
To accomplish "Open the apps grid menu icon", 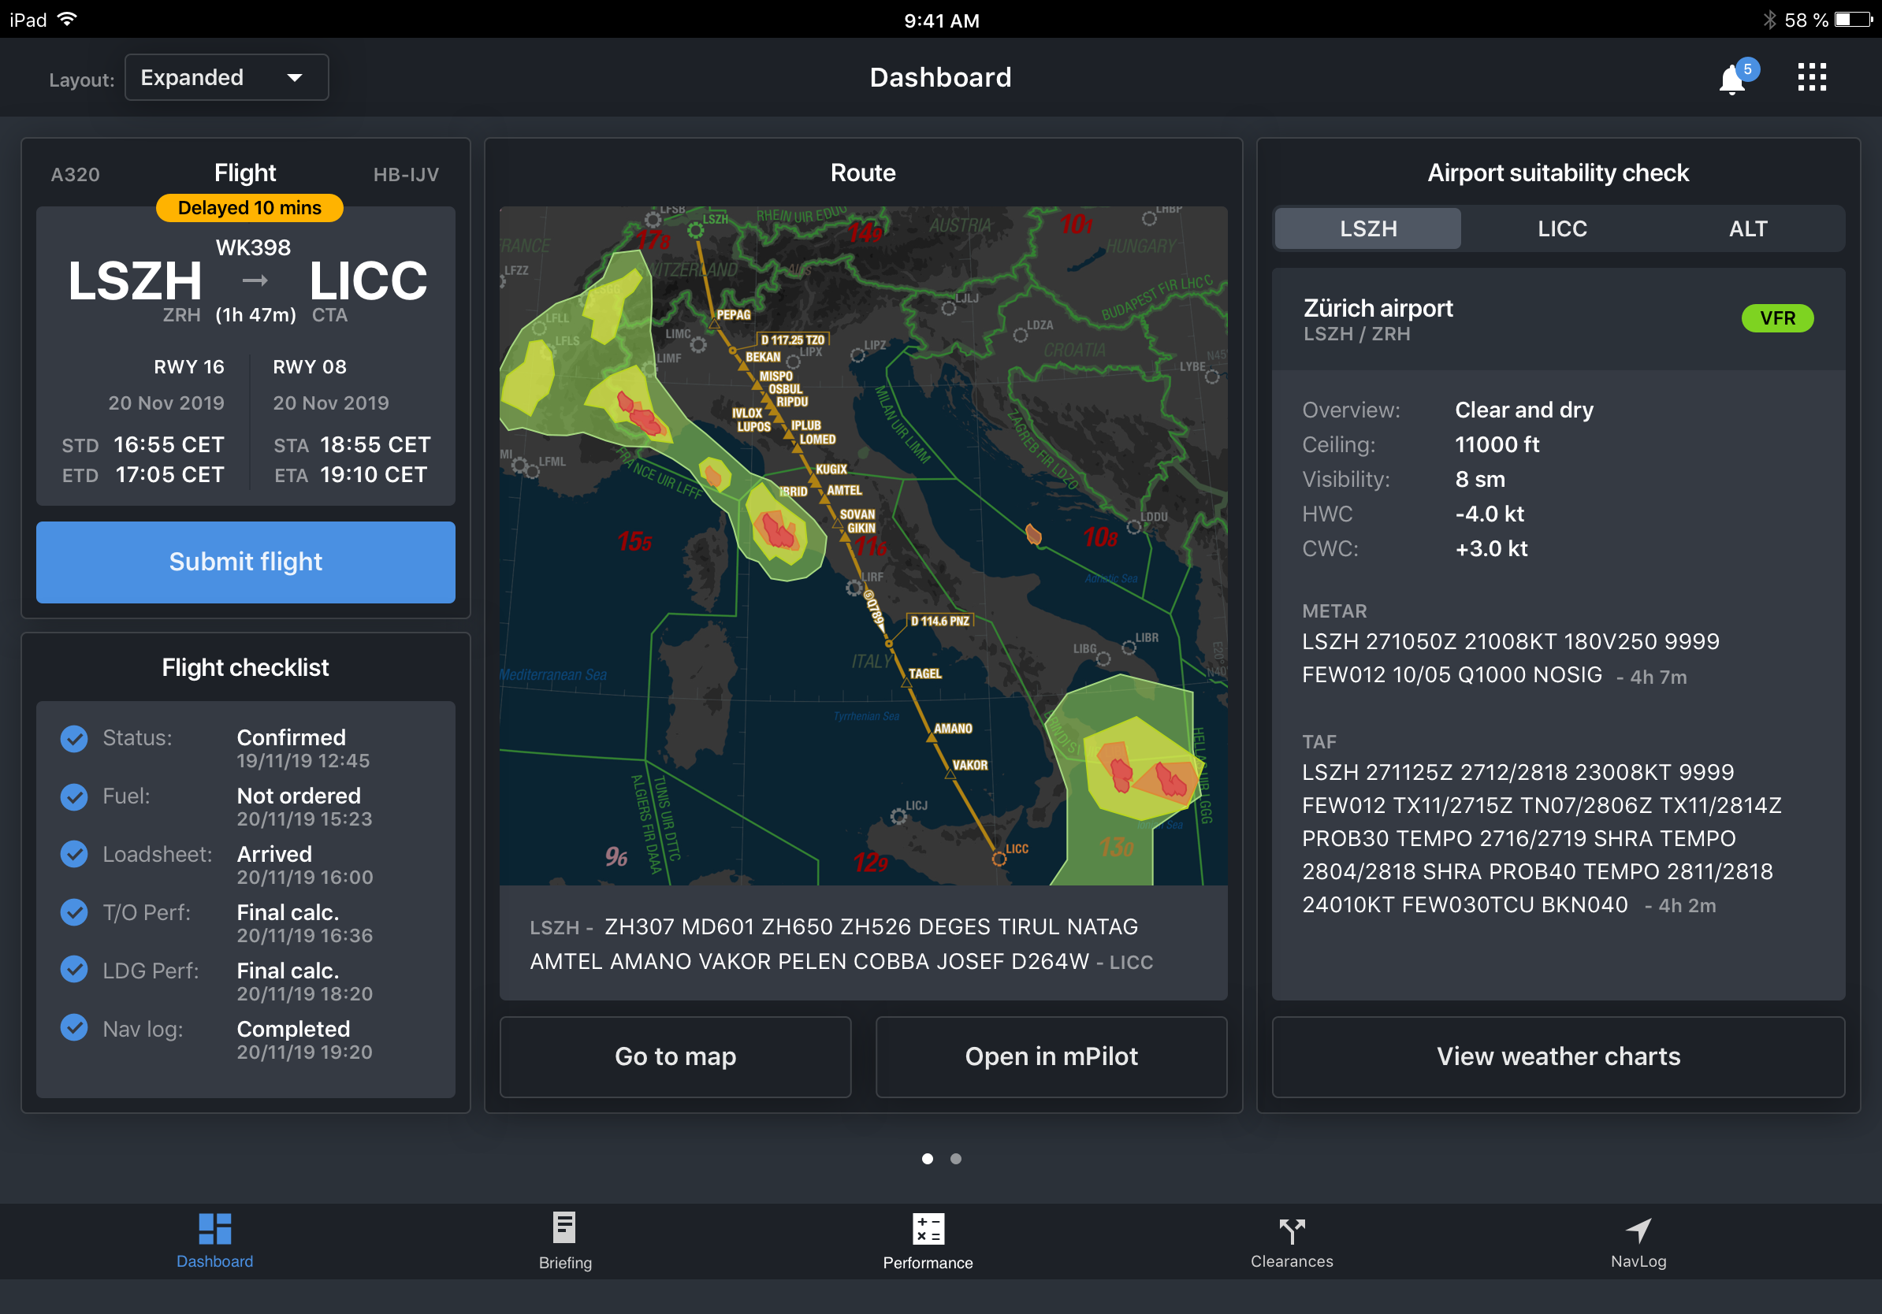I will tap(1812, 78).
